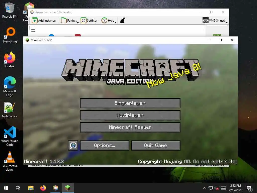Click the cat icon in Prism Launcher toolbar
The height and width of the screenshot is (193, 257).
pos(122,21)
